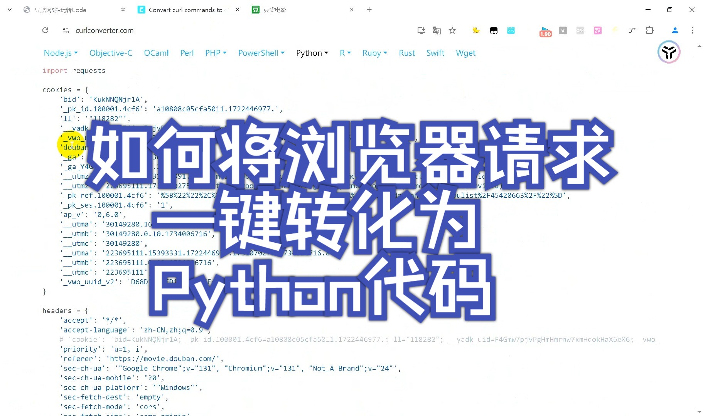Open the curved arrow extension icon

click(632, 30)
